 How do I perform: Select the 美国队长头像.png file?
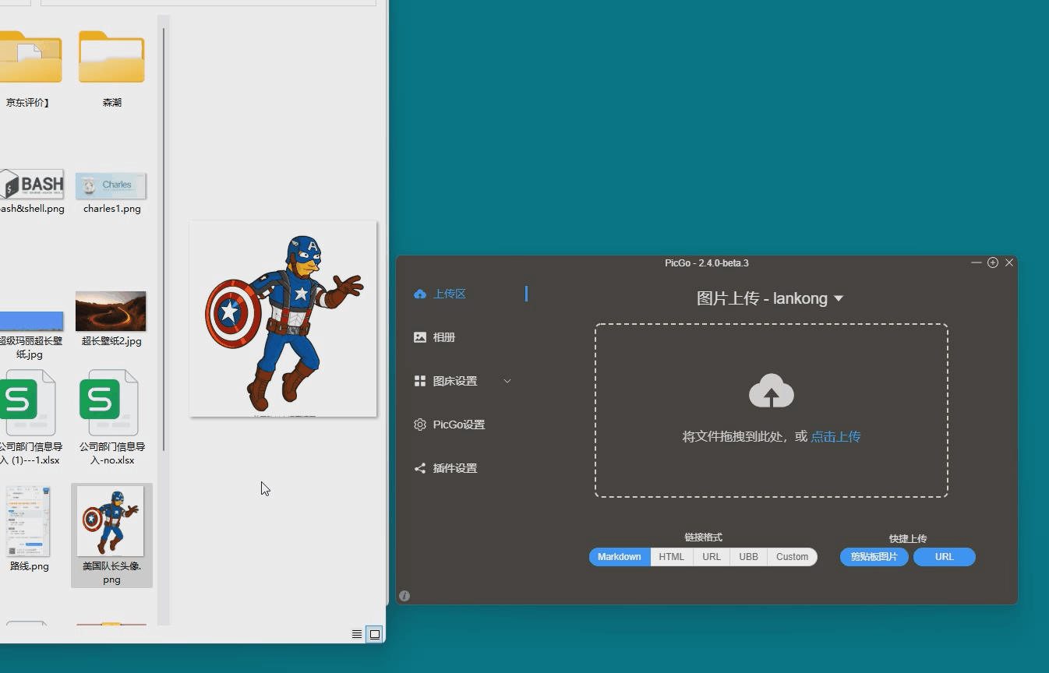pos(111,535)
